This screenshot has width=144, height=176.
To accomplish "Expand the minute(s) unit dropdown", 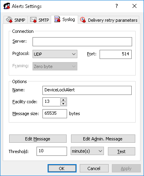I will (87, 151).
